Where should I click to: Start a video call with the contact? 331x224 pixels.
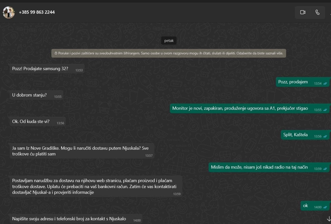coord(302,12)
